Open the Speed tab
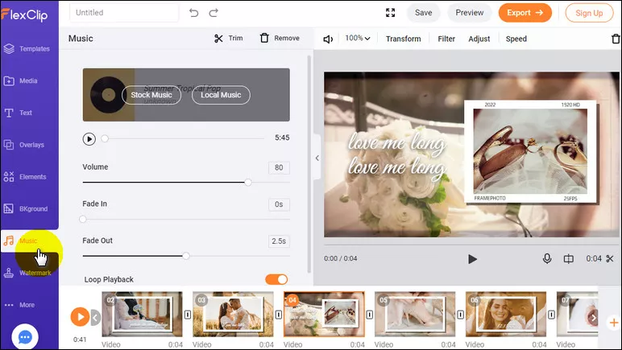The width and height of the screenshot is (622, 350). 516,39
